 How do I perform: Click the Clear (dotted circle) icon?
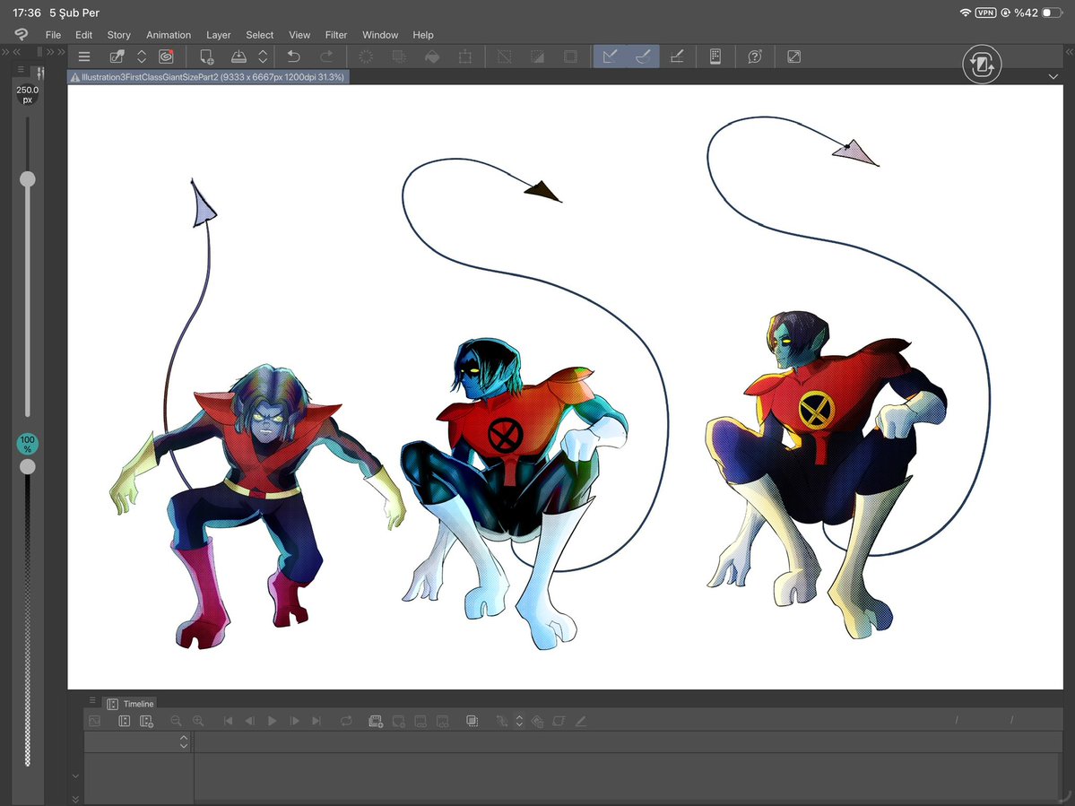(x=366, y=56)
